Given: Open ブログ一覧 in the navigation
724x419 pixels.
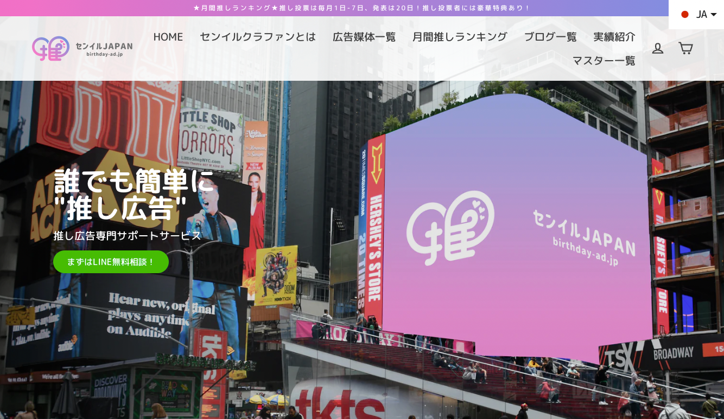Looking at the screenshot, I should [550, 37].
